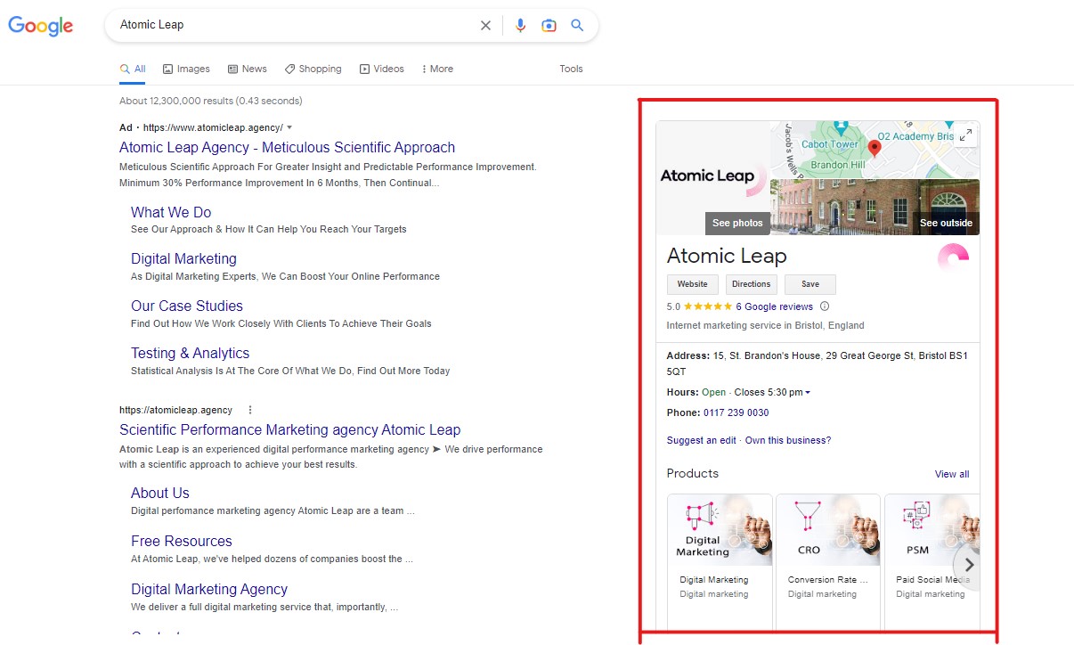This screenshot has height=645, width=1074.
Task: Click the microphone voice search icon
Action: coord(521,25)
